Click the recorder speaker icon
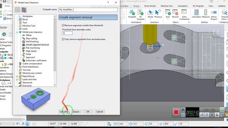Image resolution: width=228 pixels, height=128 pixels. pos(202,115)
